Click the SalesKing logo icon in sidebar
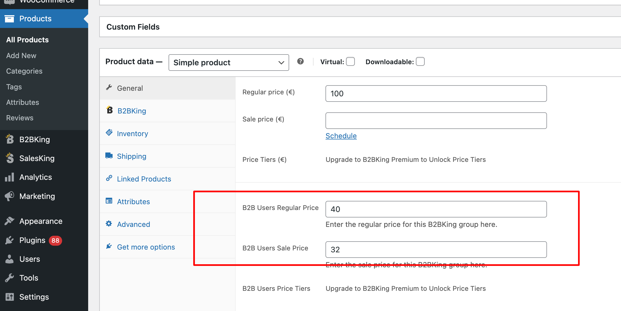 10,158
